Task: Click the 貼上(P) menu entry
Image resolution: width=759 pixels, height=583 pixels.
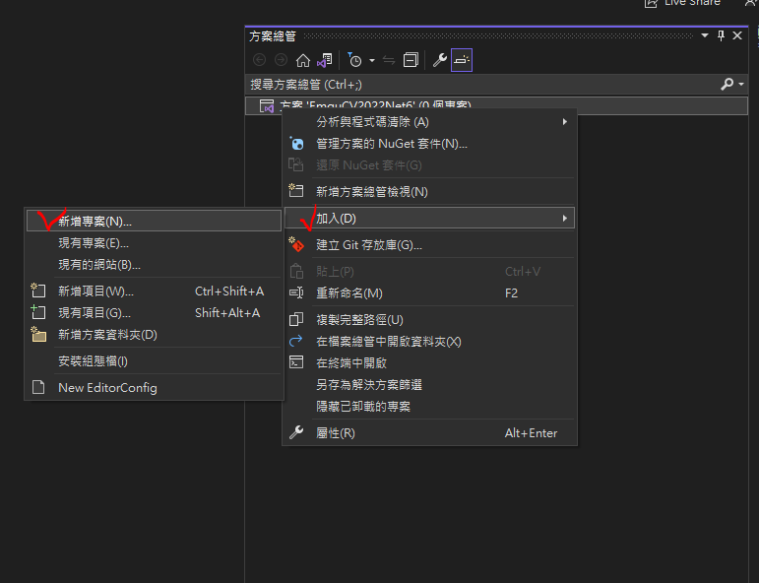Action: 430,272
